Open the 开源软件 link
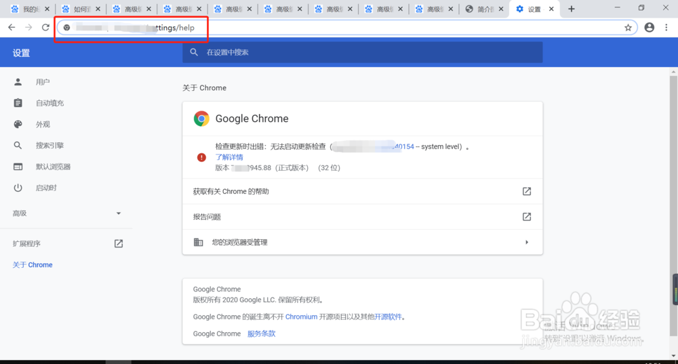The image size is (678, 364). [x=388, y=317]
